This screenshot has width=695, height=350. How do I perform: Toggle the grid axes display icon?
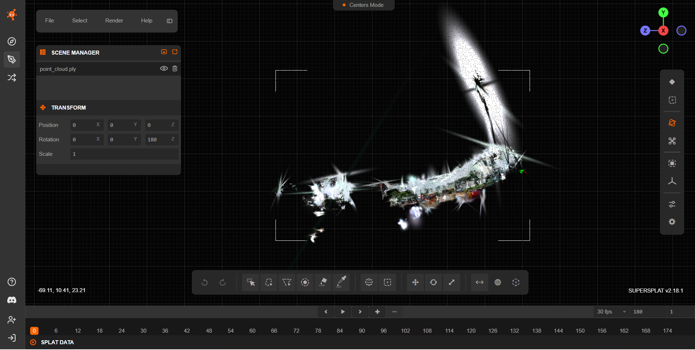click(x=672, y=182)
